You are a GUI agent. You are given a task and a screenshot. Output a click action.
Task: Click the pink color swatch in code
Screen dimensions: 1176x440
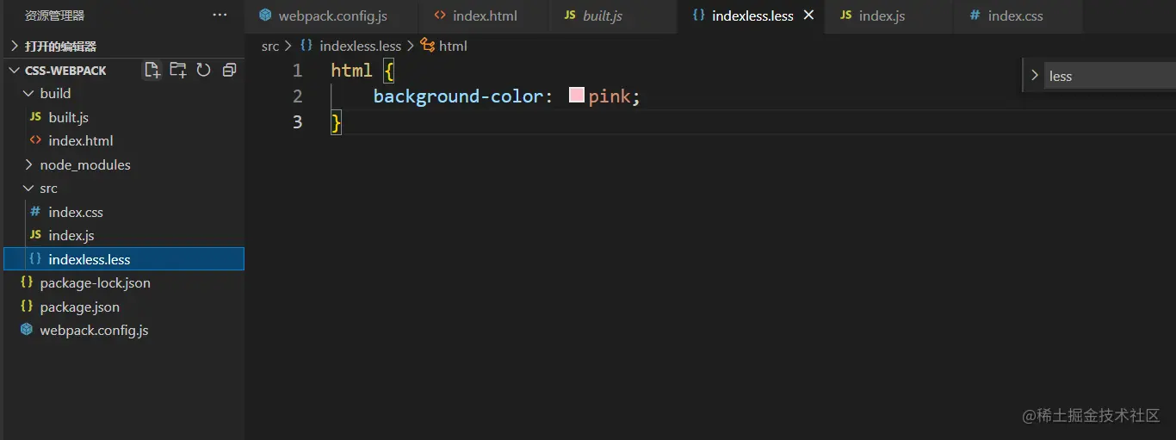577,96
